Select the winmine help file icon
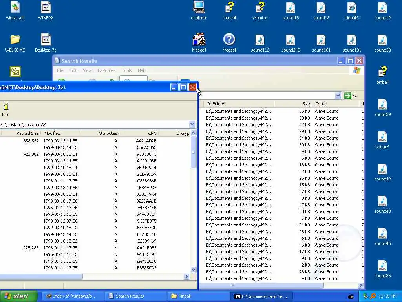Viewport: 402px width, 302px height. (x=260, y=11)
